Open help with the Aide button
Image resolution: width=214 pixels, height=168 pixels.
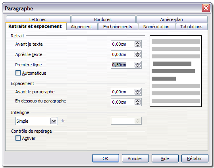point(165,158)
